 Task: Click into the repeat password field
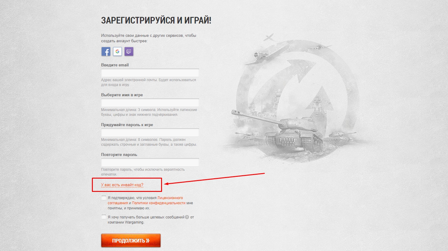150,162
